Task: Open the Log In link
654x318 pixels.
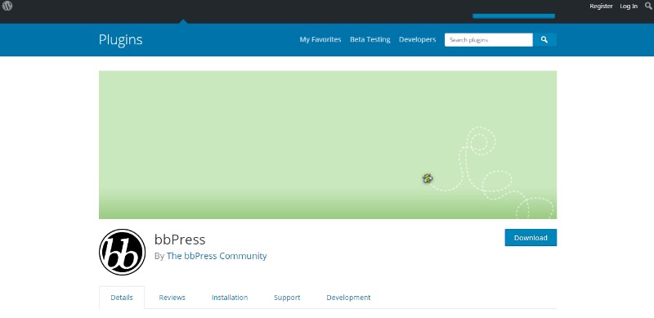Action: tap(629, 7)
